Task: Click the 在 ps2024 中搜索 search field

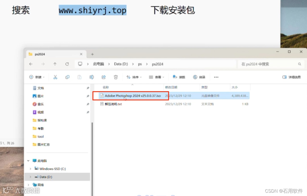Action: coord(271,64)
